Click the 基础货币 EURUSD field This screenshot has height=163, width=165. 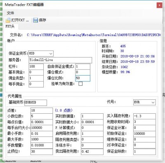(35, 103)
